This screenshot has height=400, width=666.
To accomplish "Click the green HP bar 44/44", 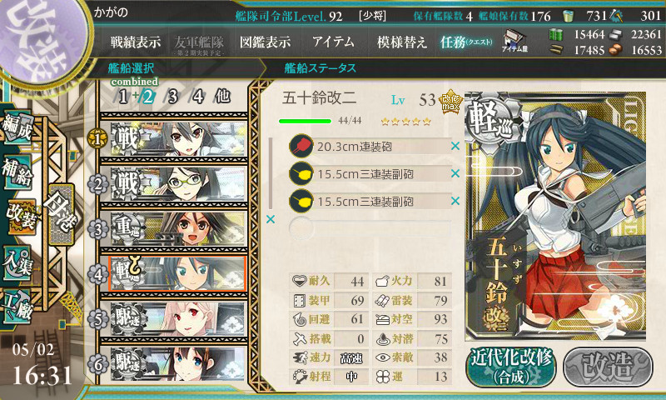I will (x=305, y=121).
